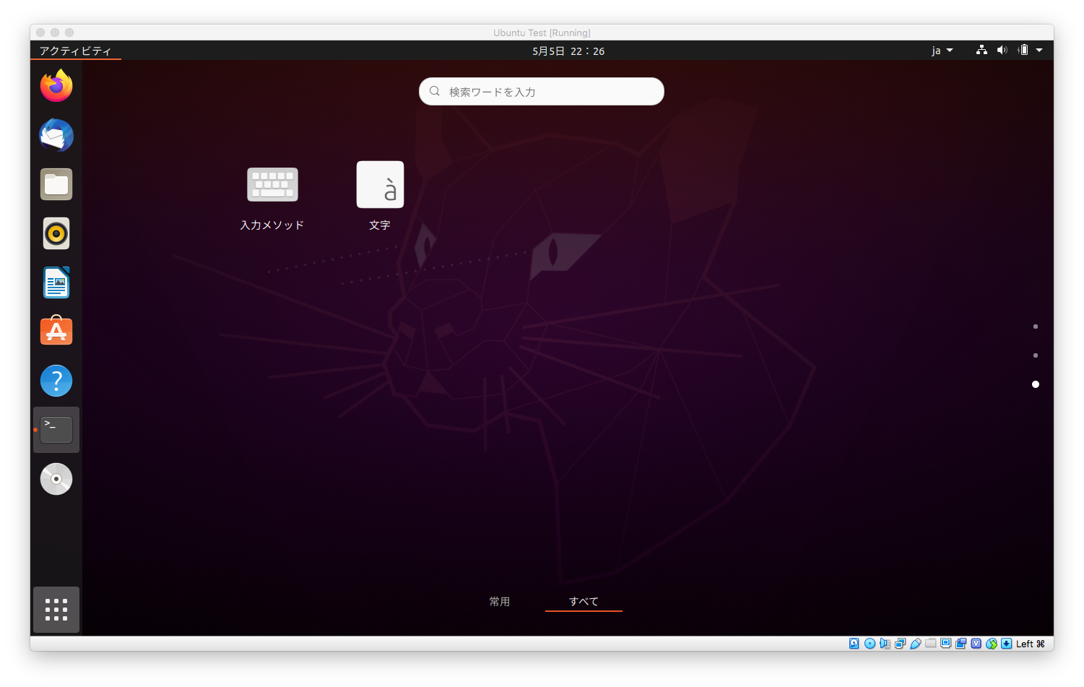Open the optical disc in the dock
The width and height of the screenshot is (1084, 687).
[x=56, y=479]
